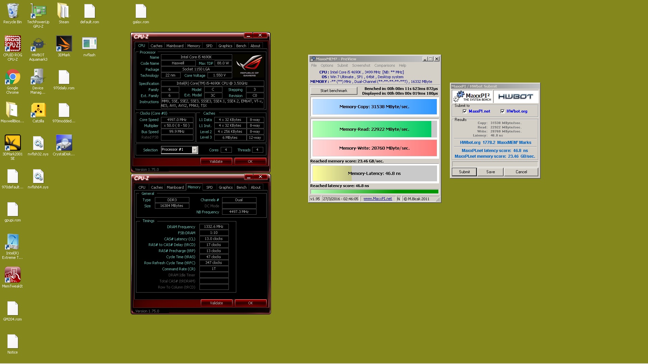Open MaxxMEM Submit menu
Viewport: 648px width, 364px height.
coord(342,65)
